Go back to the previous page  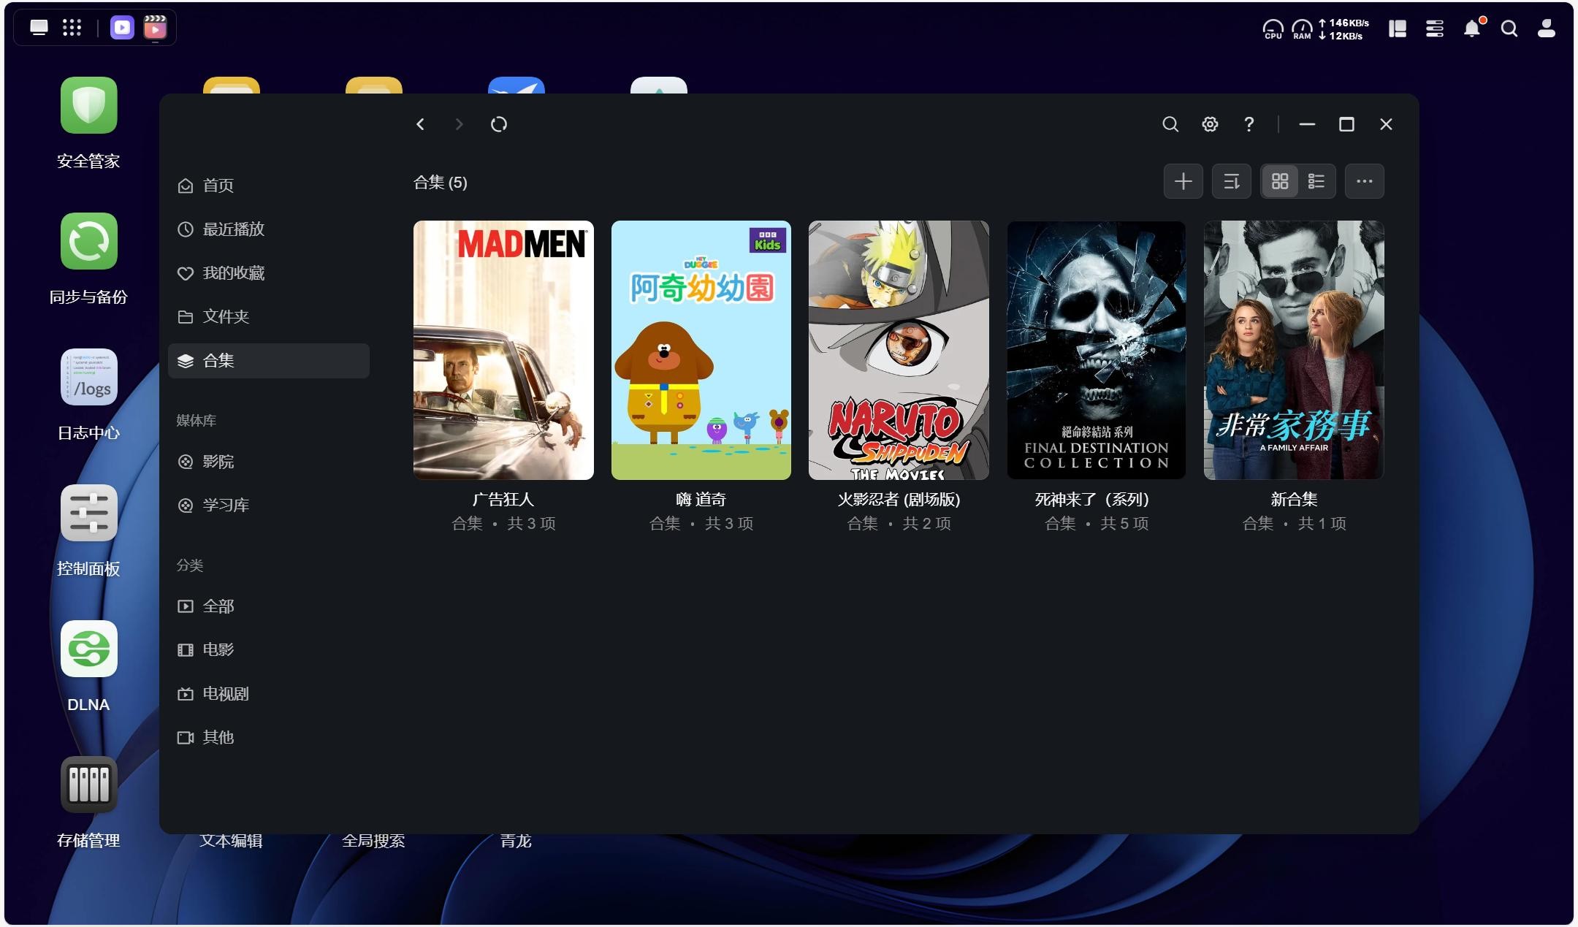coord(420,124)
